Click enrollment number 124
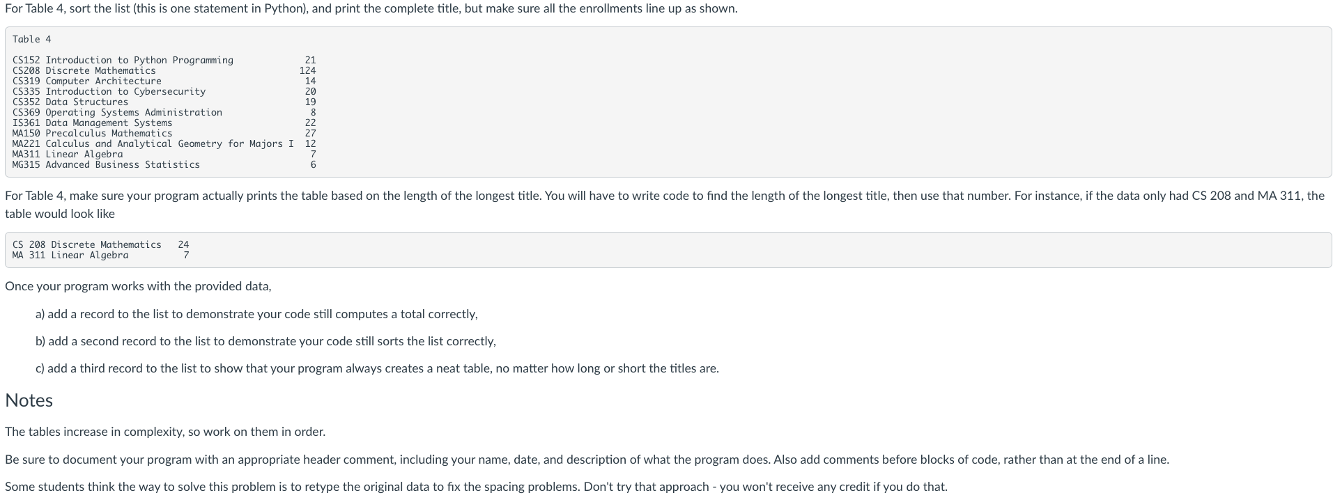Viewport: 1333px width, 502px height. (x=307, y=70)
